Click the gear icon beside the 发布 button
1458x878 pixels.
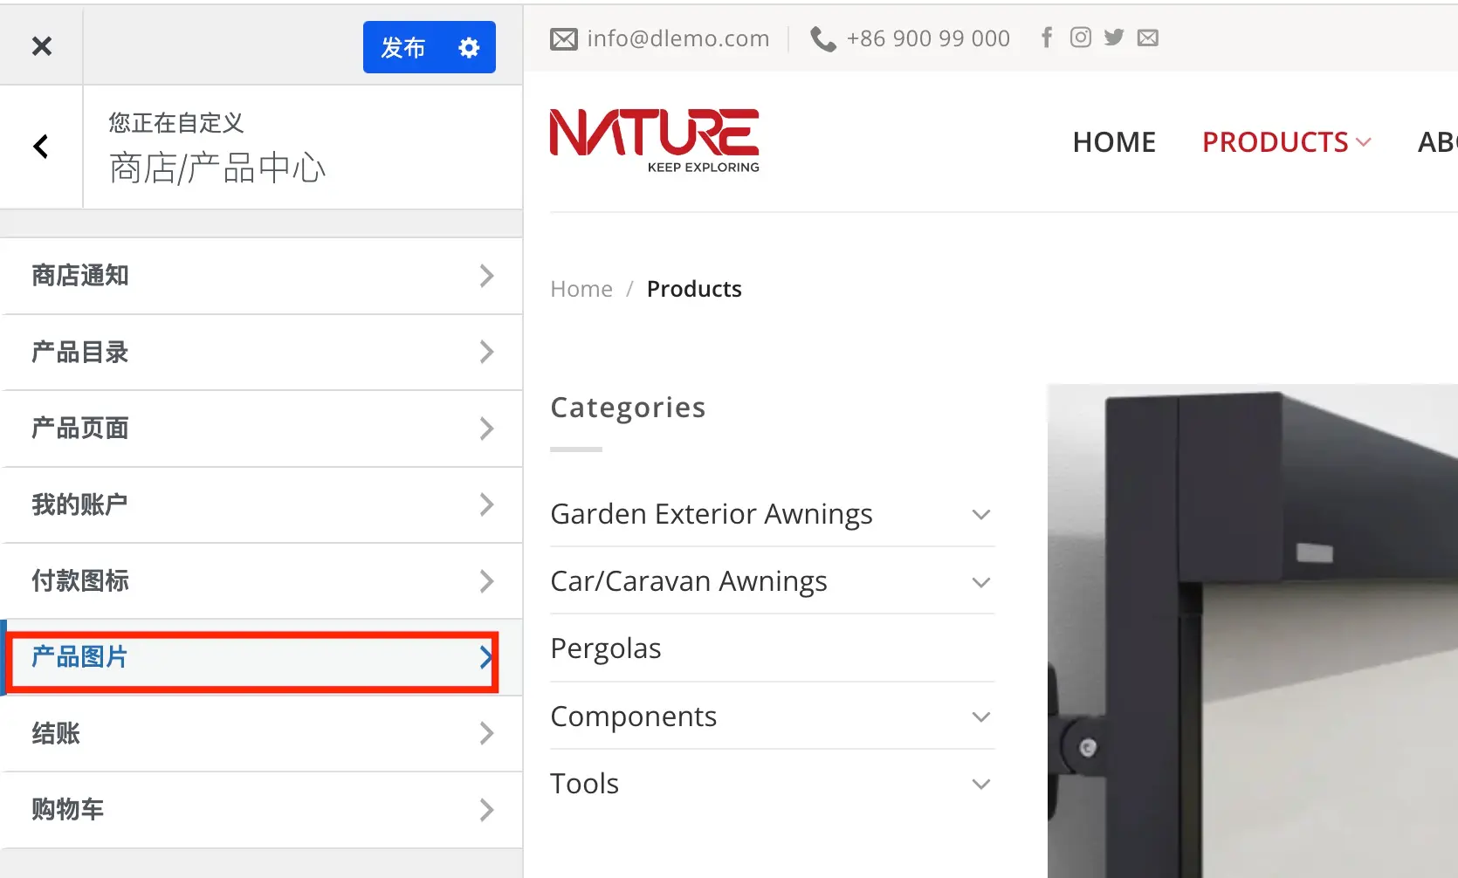[469, 48]
